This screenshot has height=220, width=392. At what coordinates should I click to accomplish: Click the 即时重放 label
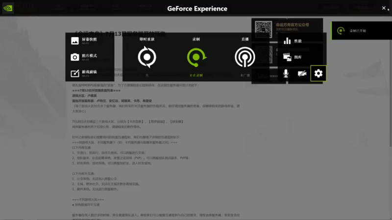[x=147, y=39]
